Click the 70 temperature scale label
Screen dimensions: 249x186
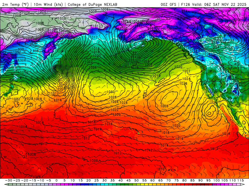pos(168,180)
